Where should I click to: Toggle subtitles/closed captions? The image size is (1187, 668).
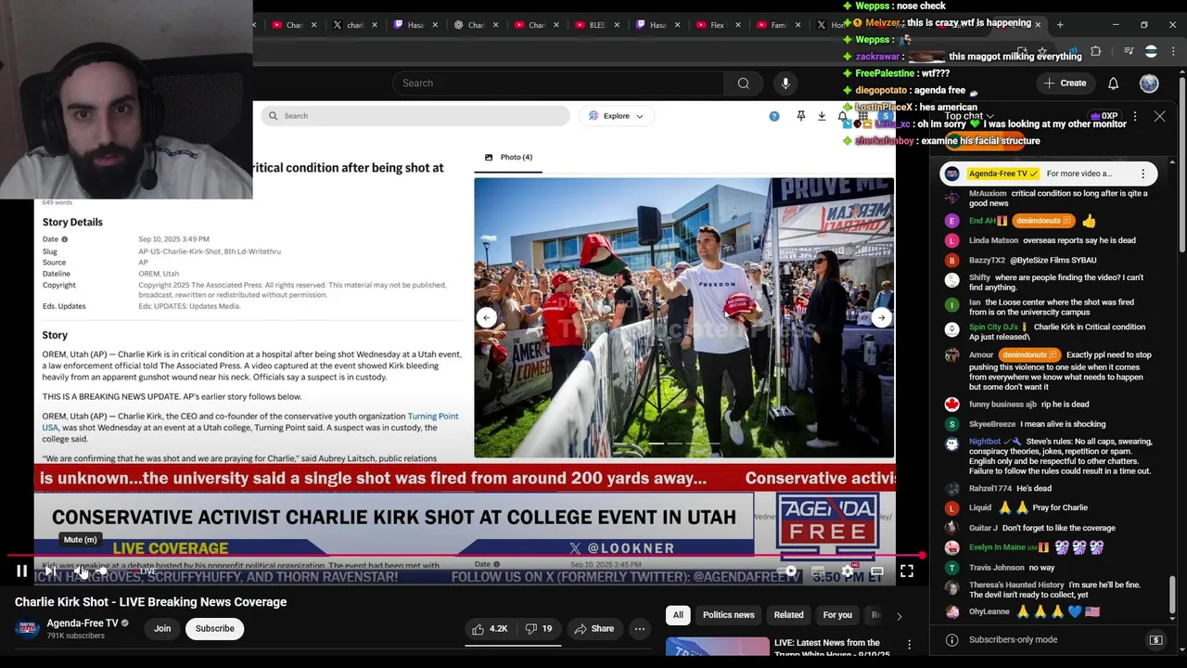[817, 572]
